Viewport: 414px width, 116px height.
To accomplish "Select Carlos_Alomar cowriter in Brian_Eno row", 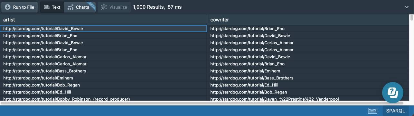I will [x=308, y=50].
